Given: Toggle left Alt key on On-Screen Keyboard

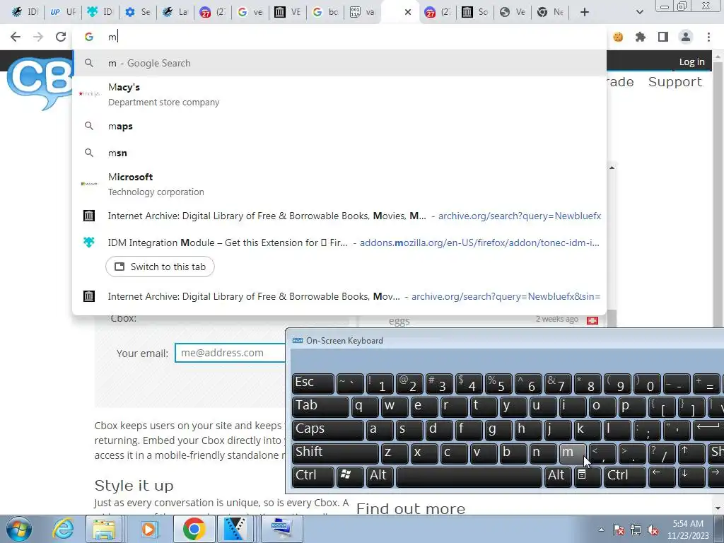Looking at the screenshot, I should pyautogui.click(x=379, y=476).
